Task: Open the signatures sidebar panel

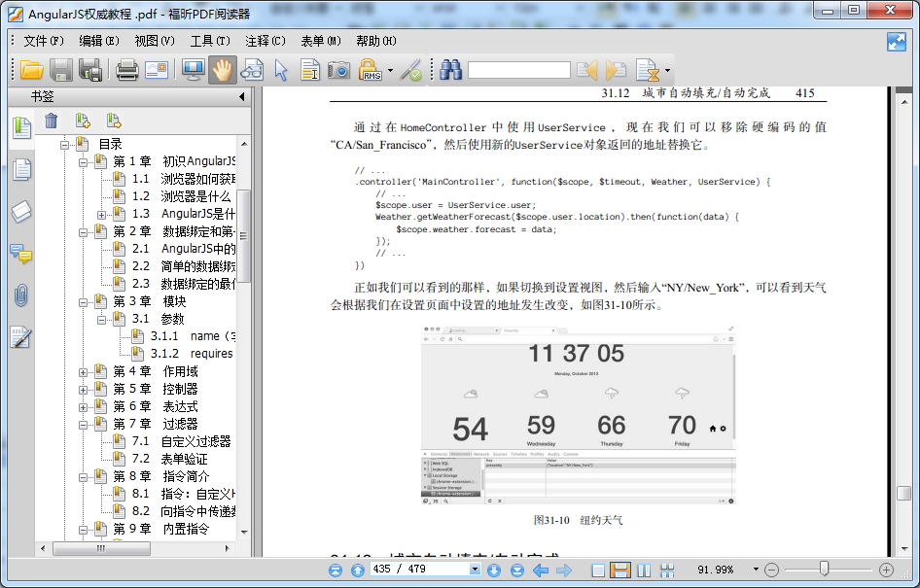Action: coord(21,337)
